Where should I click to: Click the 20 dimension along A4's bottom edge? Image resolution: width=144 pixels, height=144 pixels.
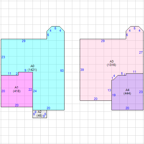(127, 108)
